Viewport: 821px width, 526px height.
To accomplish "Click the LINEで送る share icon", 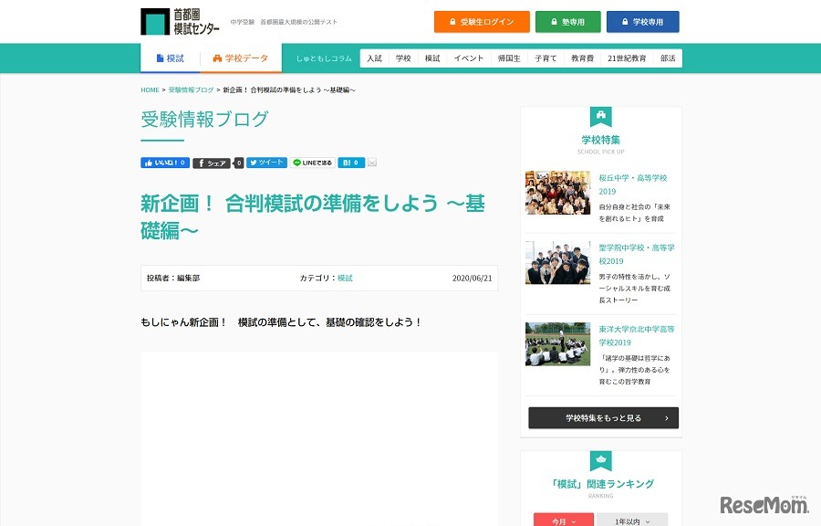I will pos(311,163).
